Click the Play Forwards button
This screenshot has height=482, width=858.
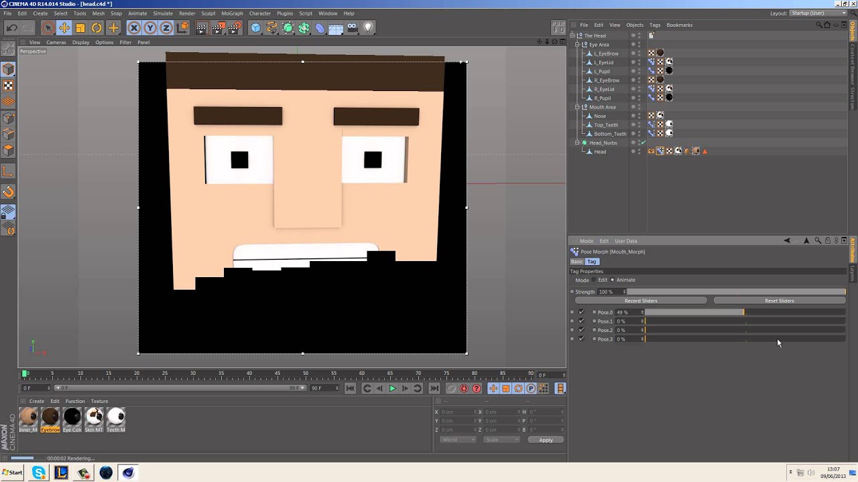(392, 388)
